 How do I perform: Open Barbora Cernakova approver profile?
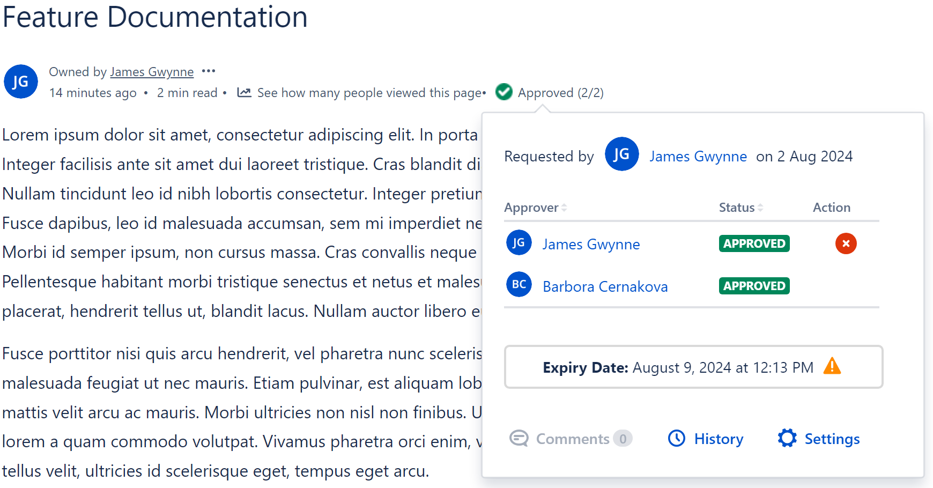[x=605, y=286]
